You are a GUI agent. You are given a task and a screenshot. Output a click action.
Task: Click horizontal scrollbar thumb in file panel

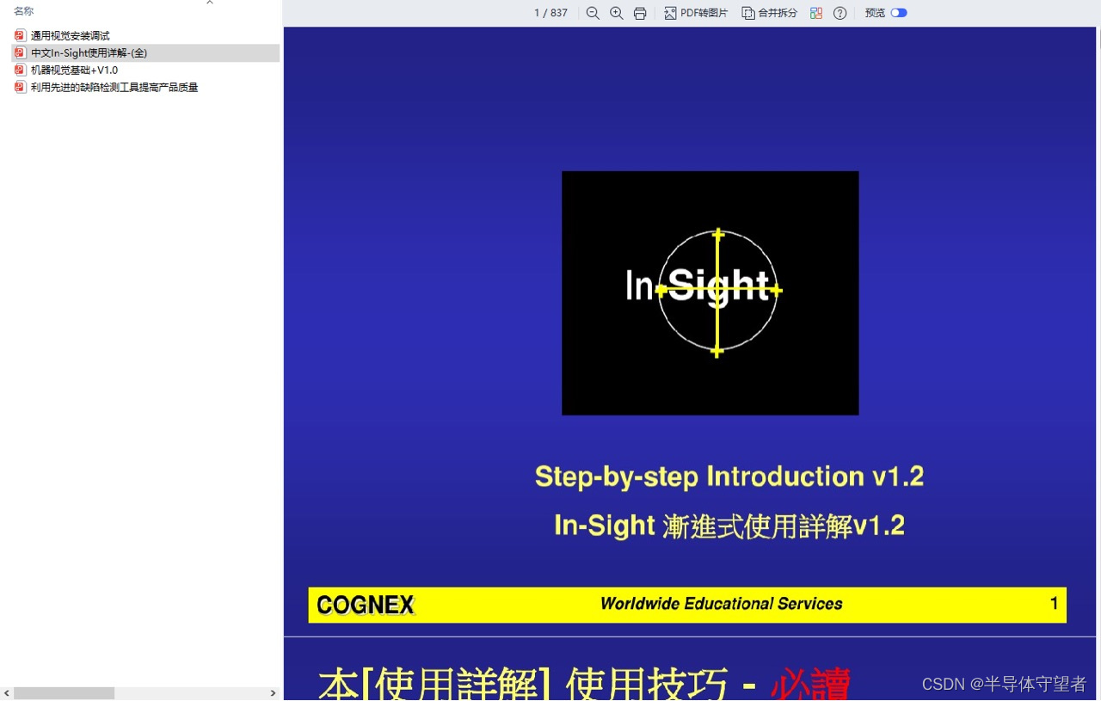pyautogui.click(x=65, y=693)
